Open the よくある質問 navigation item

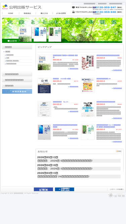tap(61, 13)
